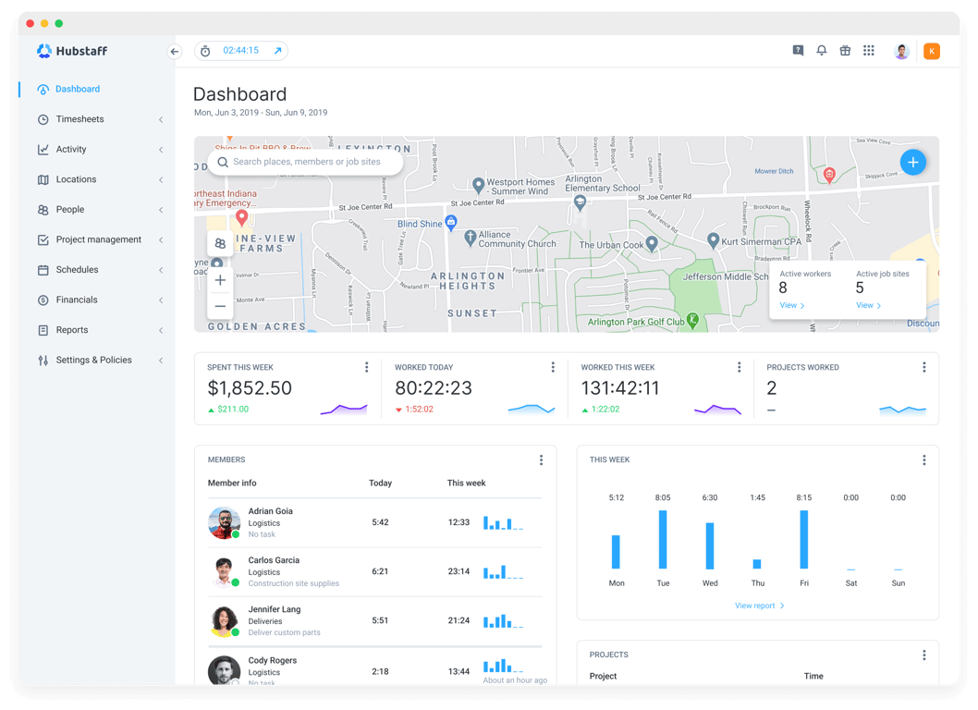The height and width of the screenshot is (710, 978).
Task: Open the Members widget options menu
Action: pos(541,459)
